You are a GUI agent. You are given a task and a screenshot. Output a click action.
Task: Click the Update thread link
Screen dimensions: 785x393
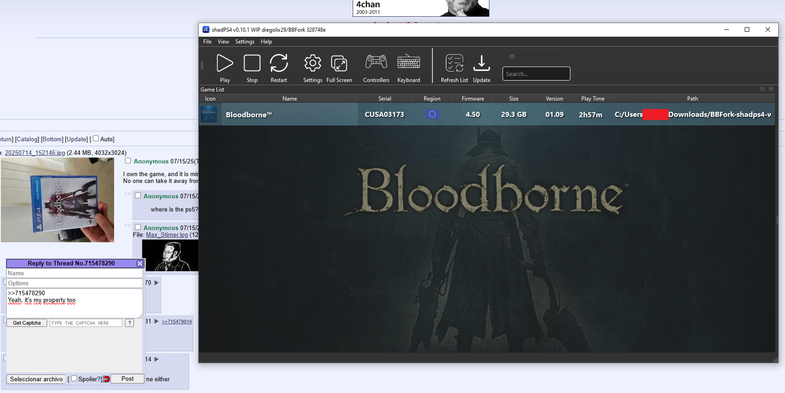[x=77, y=139]
